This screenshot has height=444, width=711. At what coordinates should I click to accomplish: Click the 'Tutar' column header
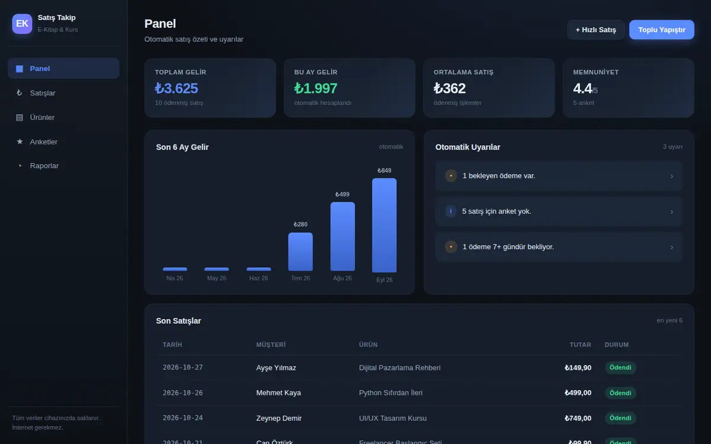click(x=581, y=345)
